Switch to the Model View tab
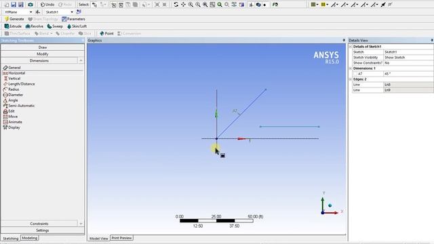Image resolution: width=434 pixels, height=244 pixels. [x=99, y=238]
